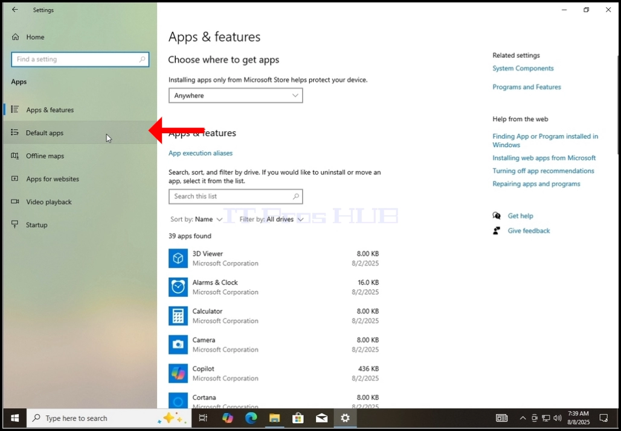Open Filter by All drives dropdown

(x=271, y=219)
